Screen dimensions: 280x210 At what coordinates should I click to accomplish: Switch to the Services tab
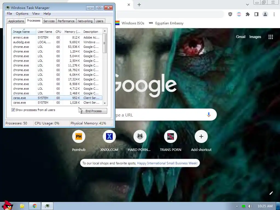(x=49, y=21)
